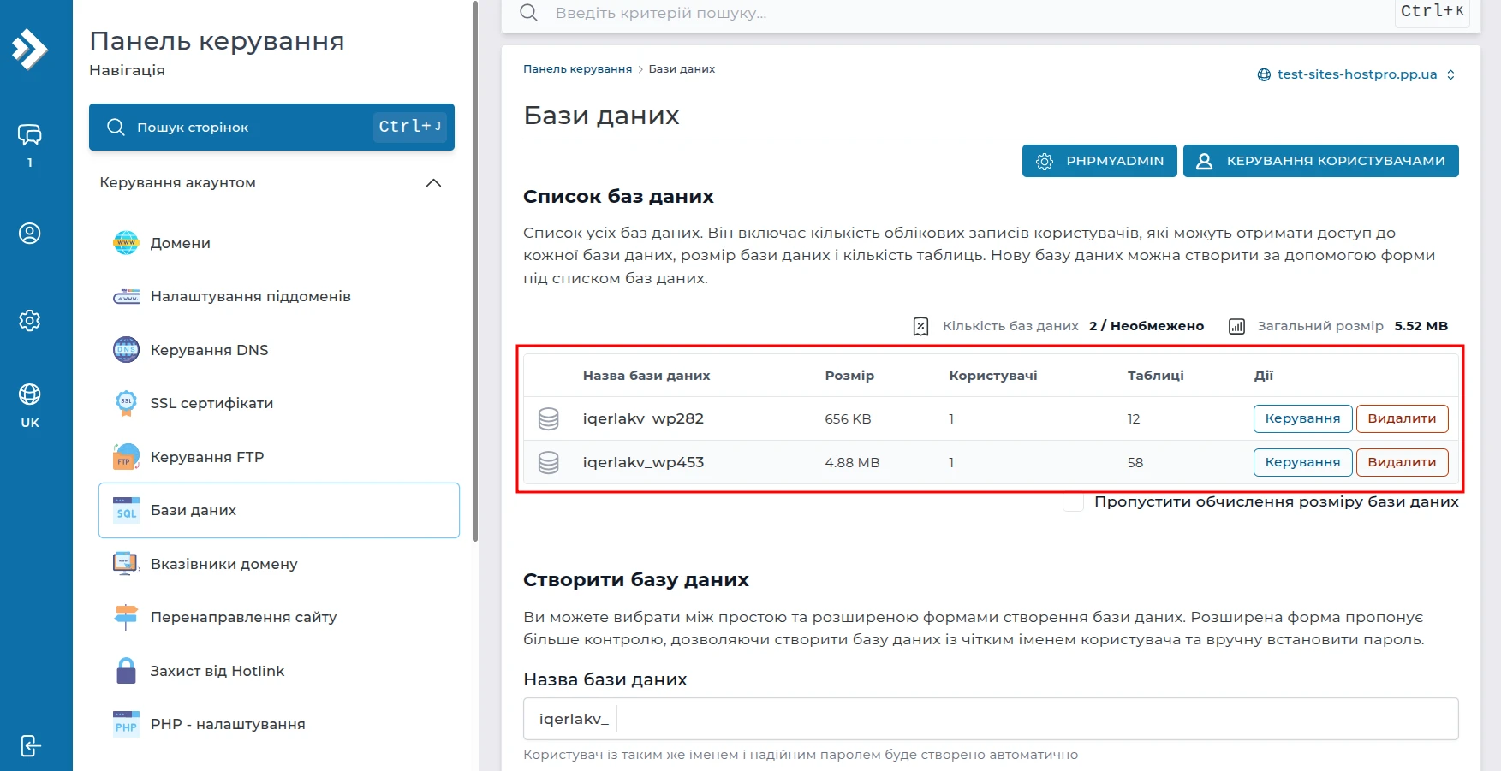Click globe icon next to test-sites-hostpro.pp.ua
The height and width of the screenshot is (771, 1501).
point(1264,74)
